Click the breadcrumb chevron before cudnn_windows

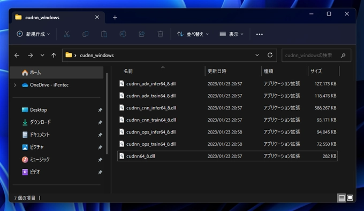pyautogui.click(x=75, y=56)
